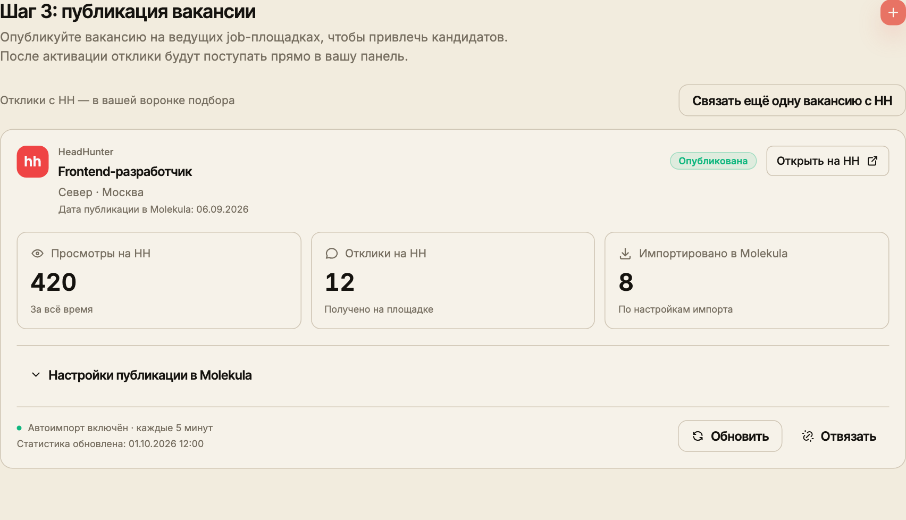The width and height of the screenshot is (906, 520).
Task: Click the refresh arrows icon in Обновить
Action: [698, 436]
